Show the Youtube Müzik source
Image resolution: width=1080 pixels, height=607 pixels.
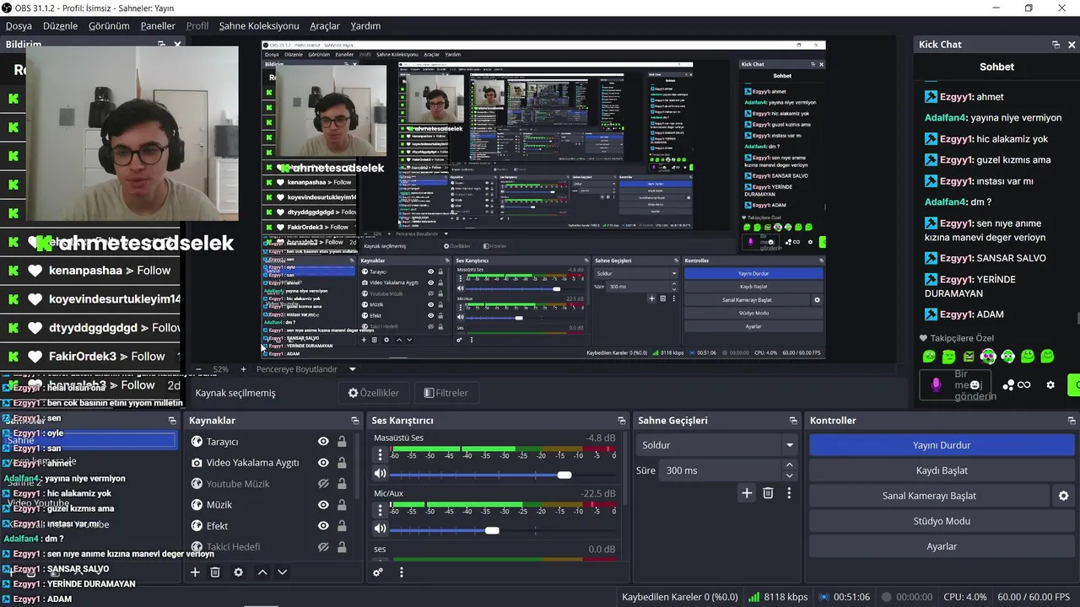[x=323, y=484]
